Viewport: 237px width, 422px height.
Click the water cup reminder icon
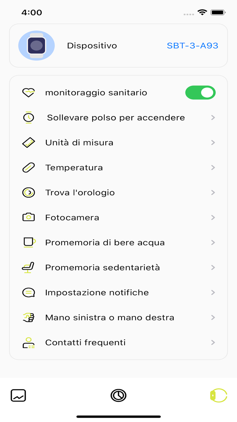click(x=29, y=242)
